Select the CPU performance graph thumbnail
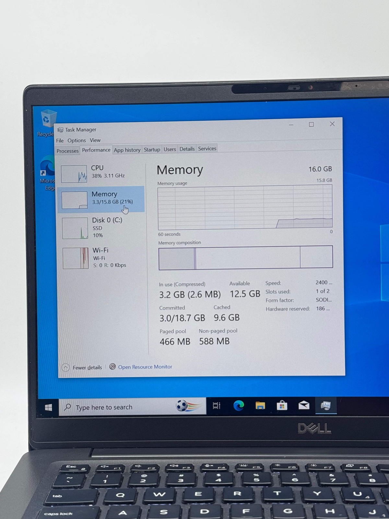Image resolution: width=389 pixels, height=519 pixels. pyautogui.click(x=74, y=174)
